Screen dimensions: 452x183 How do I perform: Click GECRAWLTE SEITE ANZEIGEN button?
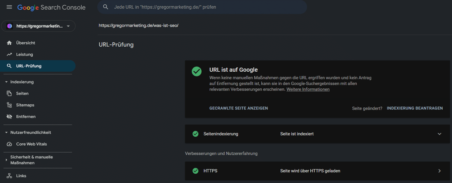point(239,108)
